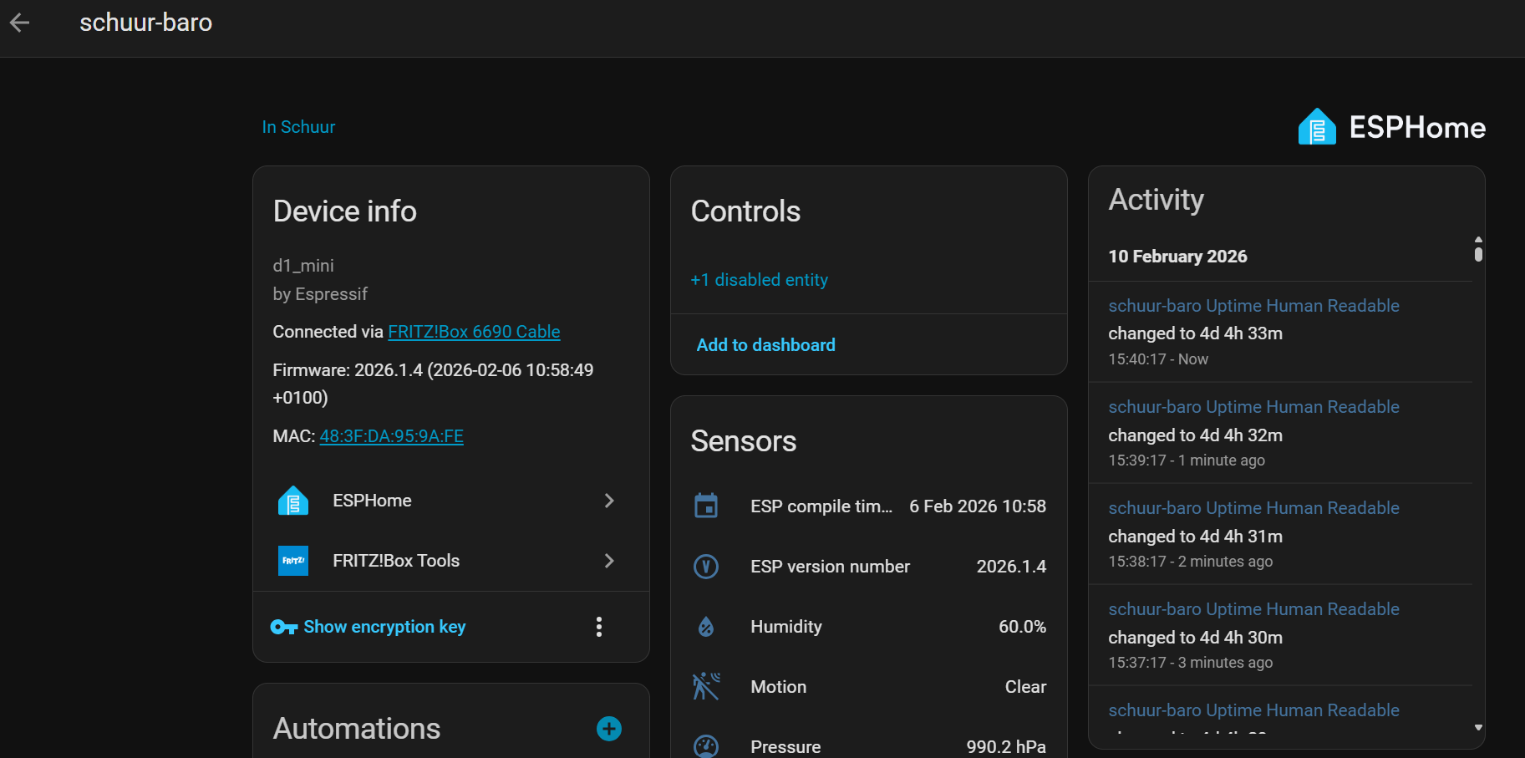The height and width of the screenshot is (758, 1525).
Task: Click the key icon beside encryption key
Action: pos(284,627)
